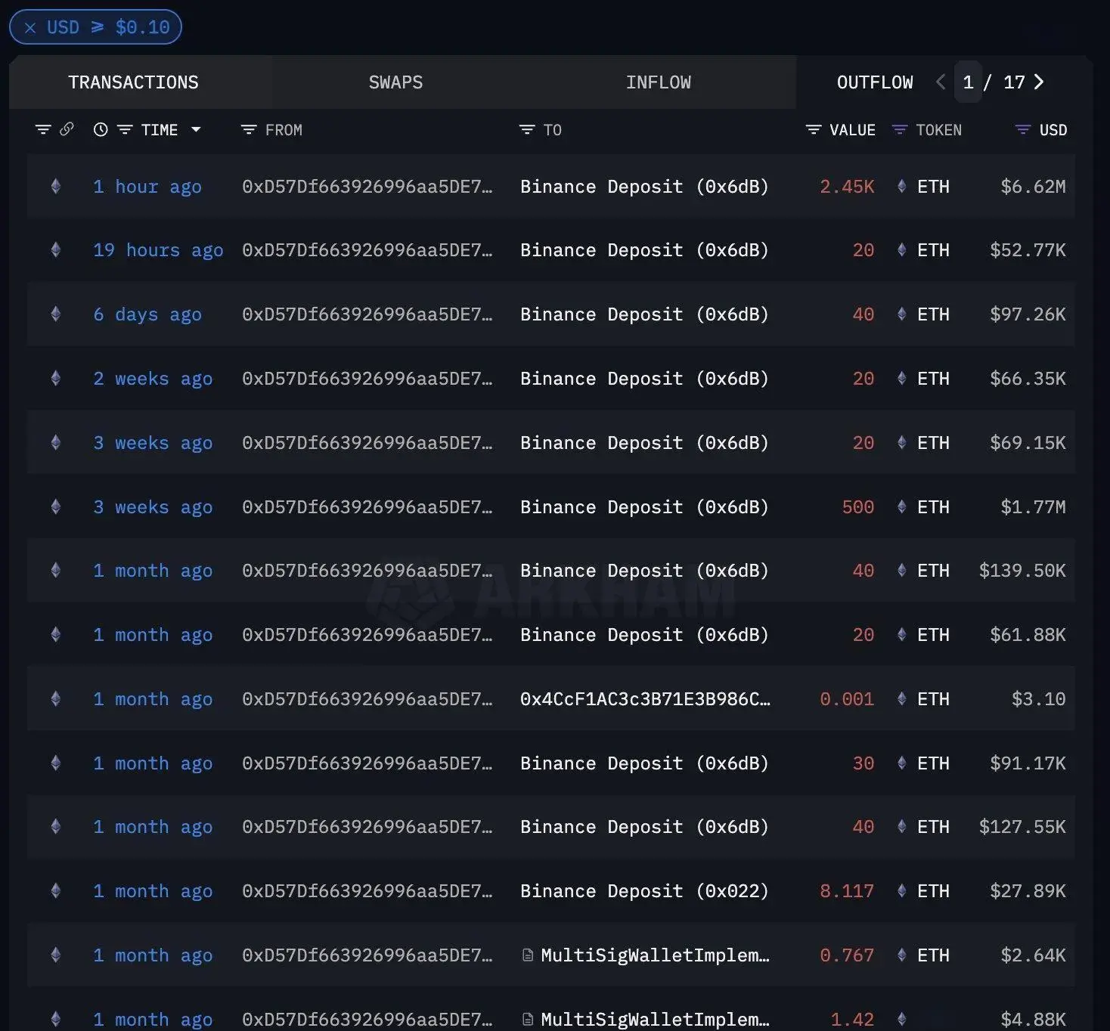Click ETH token label in the $97.26K row
The height and width of the screenshot is (1031, 1110).
pos(933,314)
